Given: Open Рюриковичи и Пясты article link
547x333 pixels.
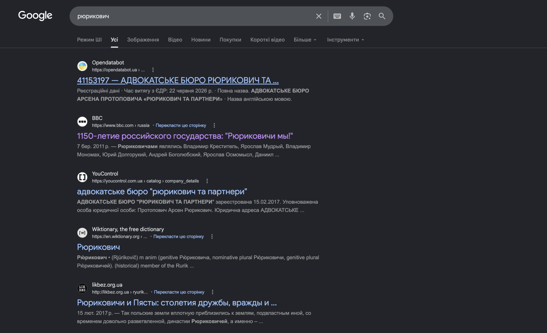Looking at the screenshot, I should pyautogui.click(x=177, y=303).
